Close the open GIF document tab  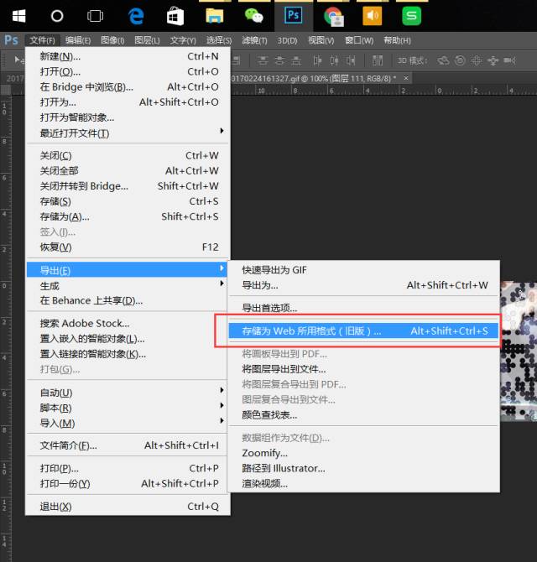pos(406,77)
